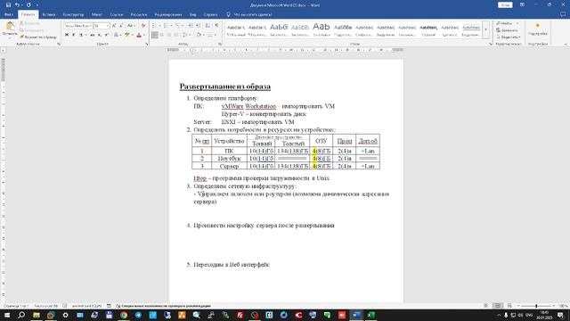570x321 pixels.
Task: Click the Sort icon
Action: point(208,26)
